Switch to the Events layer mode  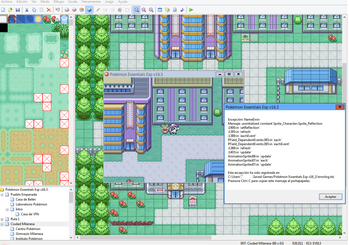coord(89,10)
